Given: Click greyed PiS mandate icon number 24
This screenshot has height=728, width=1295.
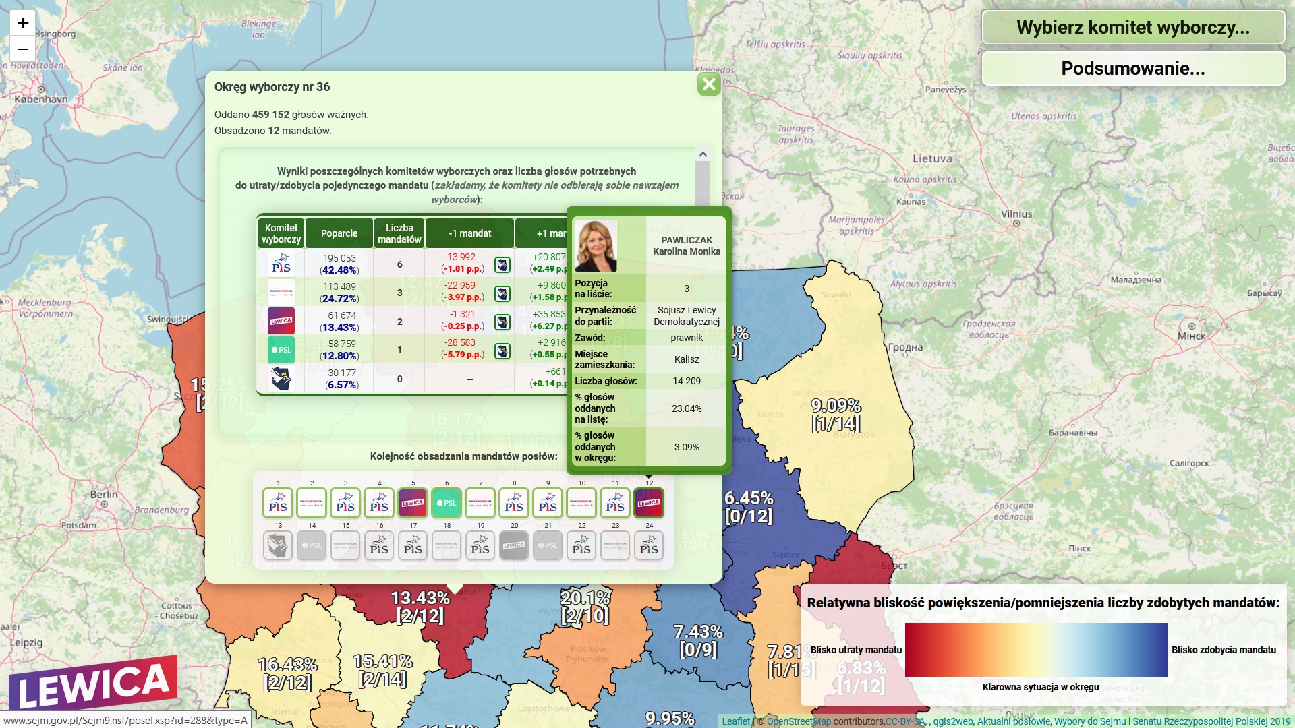Looking at the screenshot, I should (649, 545).
